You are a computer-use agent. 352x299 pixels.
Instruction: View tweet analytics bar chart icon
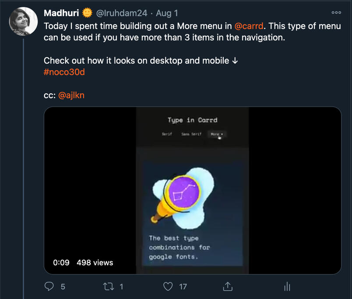(x=287, y=286)
